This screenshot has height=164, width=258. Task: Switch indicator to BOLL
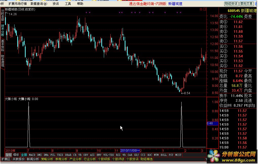click(164, 155)
